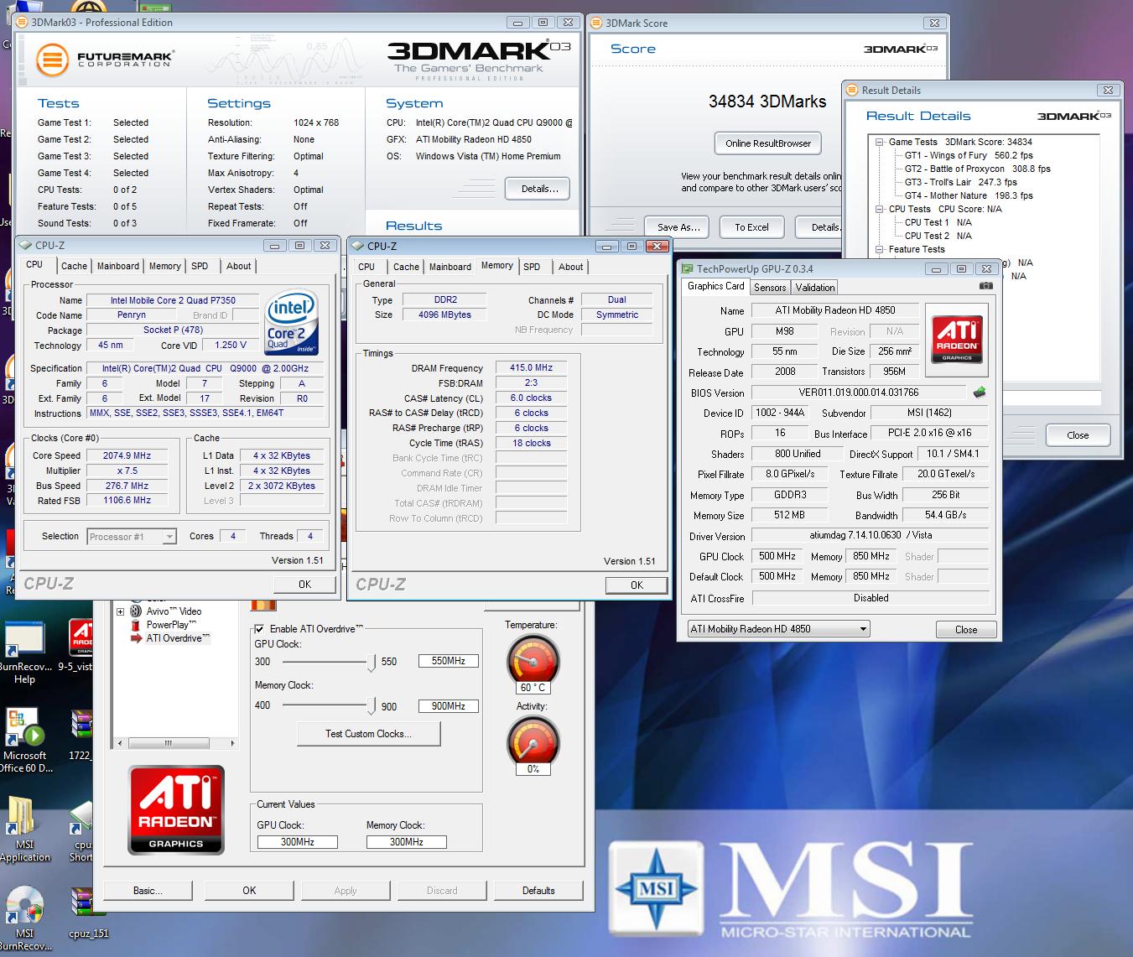Click the PowerPlay battery icon in Catalyst tree
Image resolution: width=1133 pixels, height=957 pixels.
coord(135,625)
